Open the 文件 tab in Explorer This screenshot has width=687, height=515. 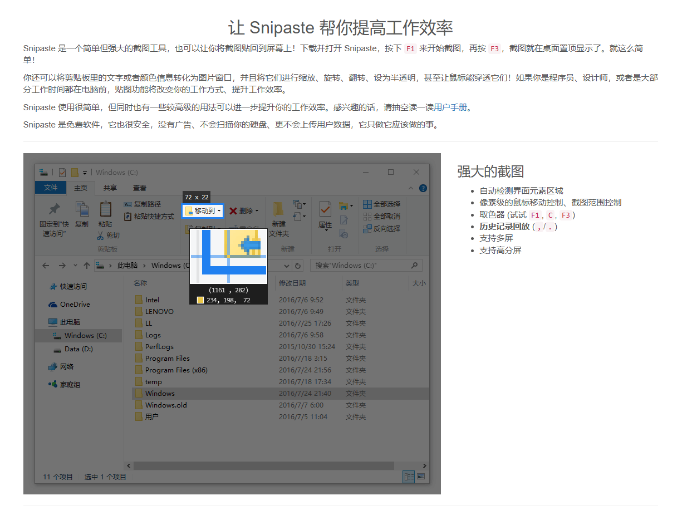tap(51, 188)
